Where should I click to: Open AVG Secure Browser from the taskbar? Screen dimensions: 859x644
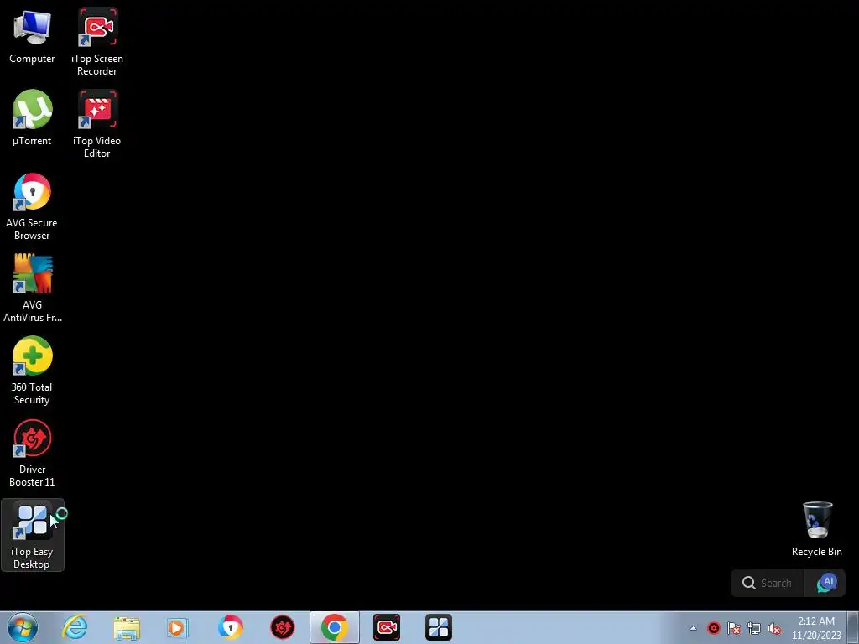point(230,627)
